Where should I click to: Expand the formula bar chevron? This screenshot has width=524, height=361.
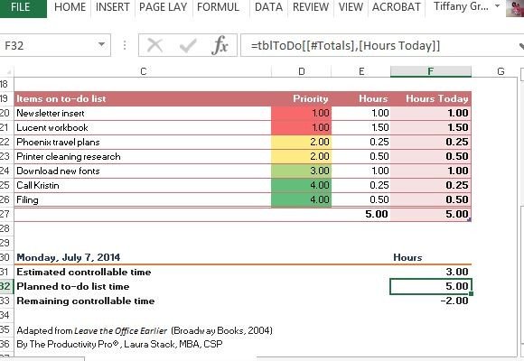click(521, 46)
